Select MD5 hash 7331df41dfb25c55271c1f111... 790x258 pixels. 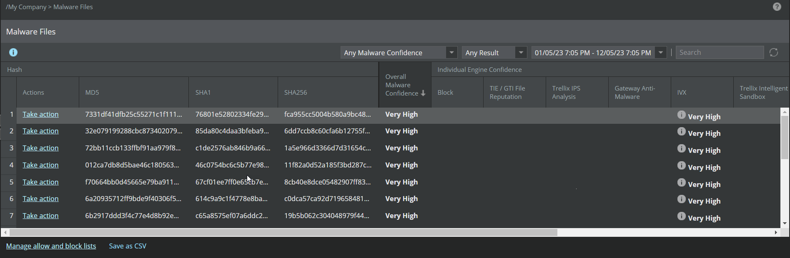pos(133,114)
